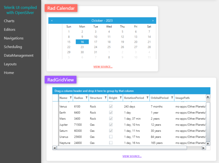The image size is (219, 163).
Task: Toggle Bright checkbox for Earth
Action: coord(111,112)
